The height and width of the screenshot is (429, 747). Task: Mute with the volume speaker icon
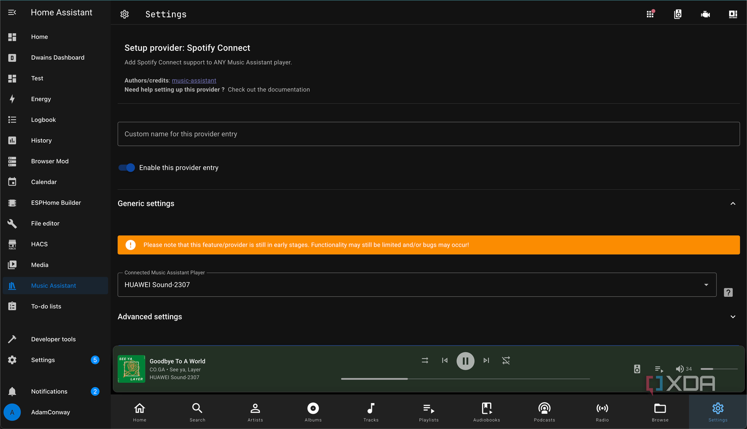click(x=679, y=369)
